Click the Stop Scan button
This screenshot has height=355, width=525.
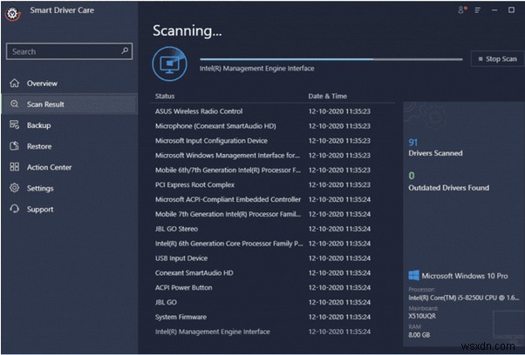(x=497, y=59)
